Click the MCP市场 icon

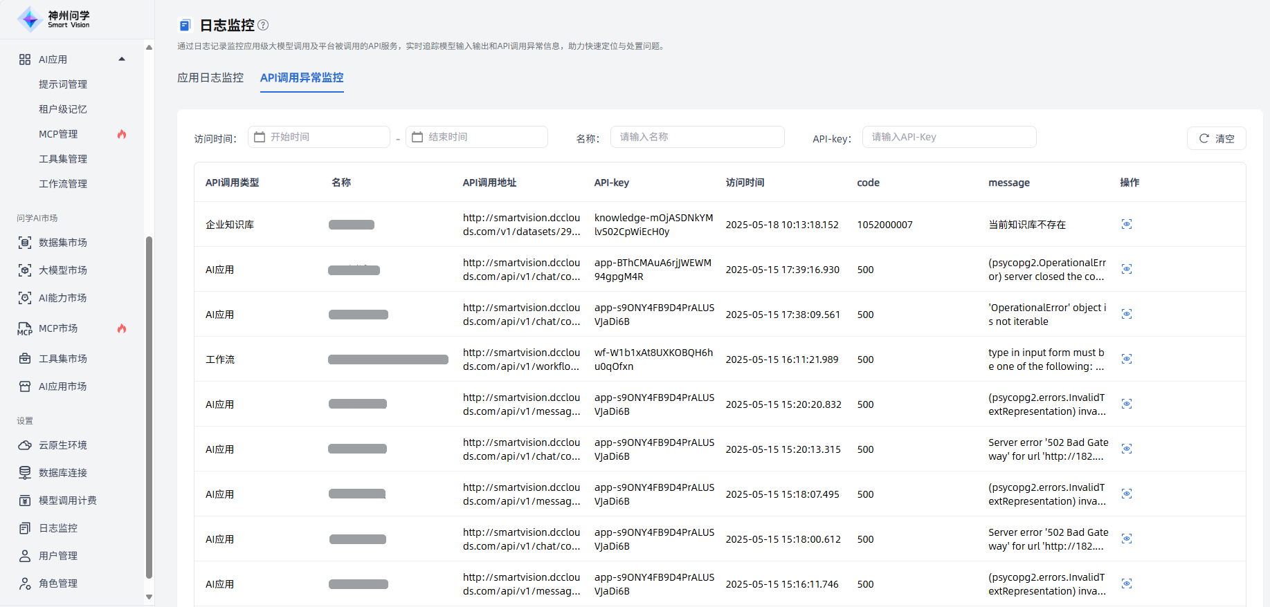(x=25, y=328)
